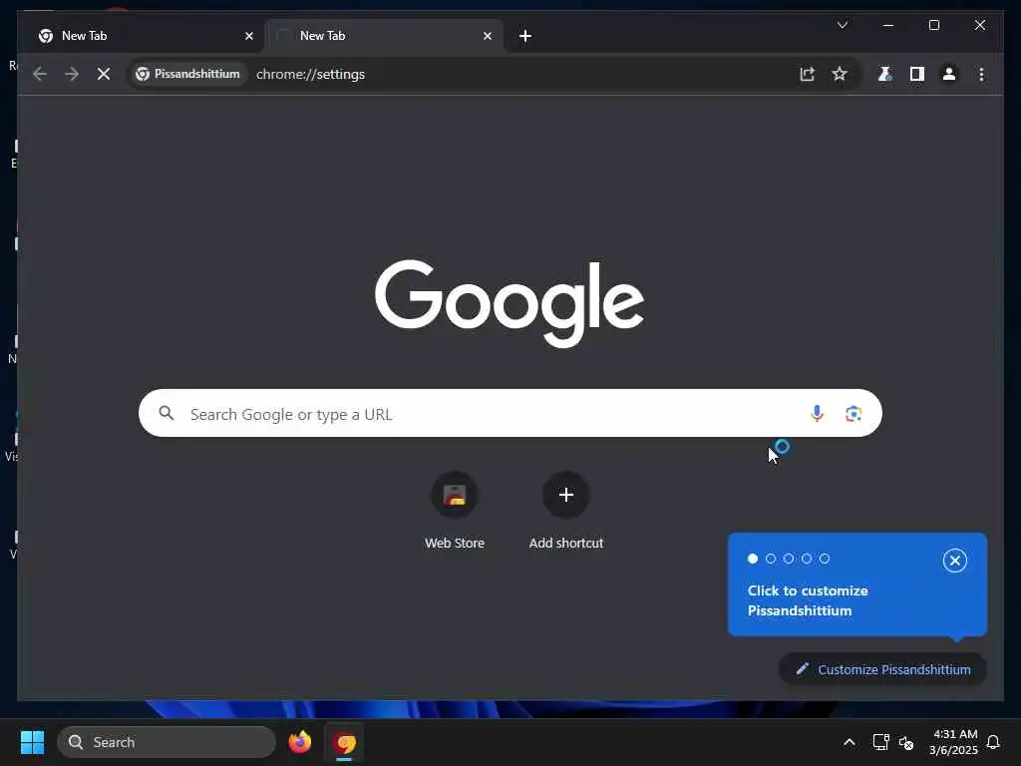
Task: Click the network display tray icon
Action: pos(880,742)
